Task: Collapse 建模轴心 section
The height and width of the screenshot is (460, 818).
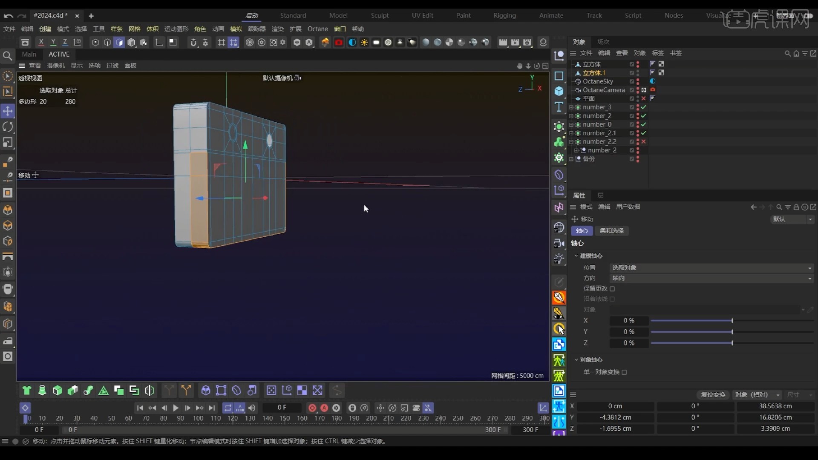Action: [576, 256]
